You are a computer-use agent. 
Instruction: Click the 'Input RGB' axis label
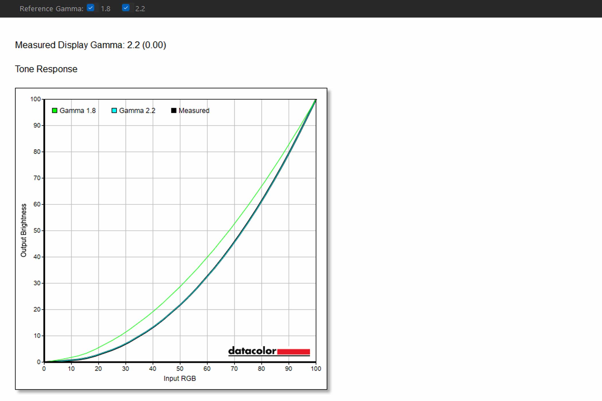pyautogui.click(x=180, y=378)
